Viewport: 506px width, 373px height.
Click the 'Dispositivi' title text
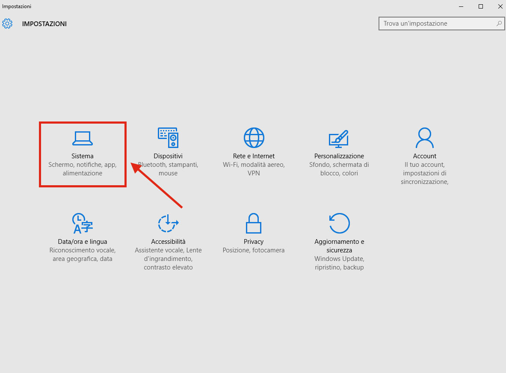pos(168,156)
